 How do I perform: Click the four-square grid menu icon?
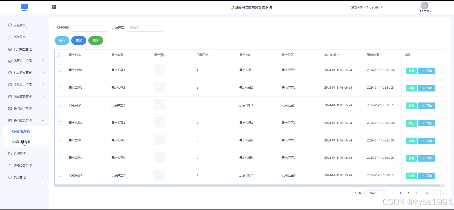(x=54, y=7)
